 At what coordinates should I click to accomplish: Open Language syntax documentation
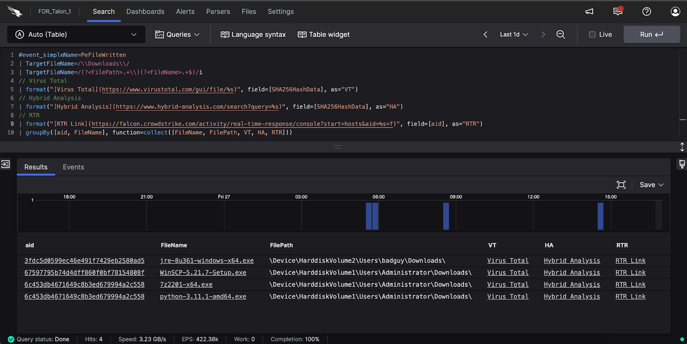(253, 34)
